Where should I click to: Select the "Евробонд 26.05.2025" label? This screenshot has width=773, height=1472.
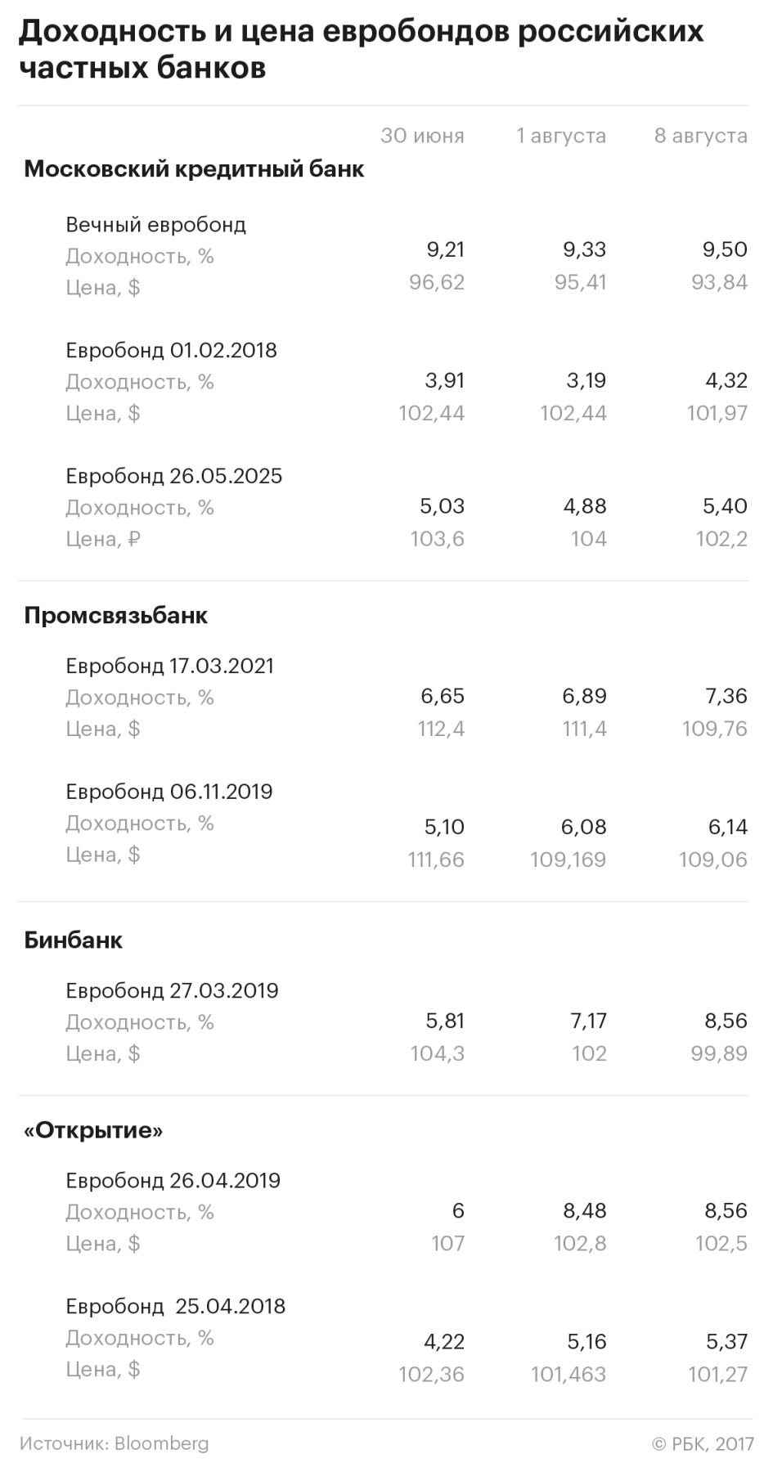(x=173, y=476)
